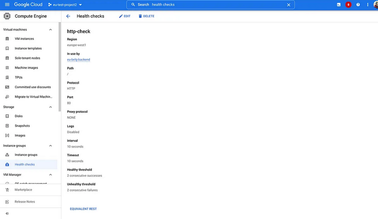Click the proxy protocol value NONE
Image resolution: width=378 pixels, height=219 pixels.
coord(71,118)
